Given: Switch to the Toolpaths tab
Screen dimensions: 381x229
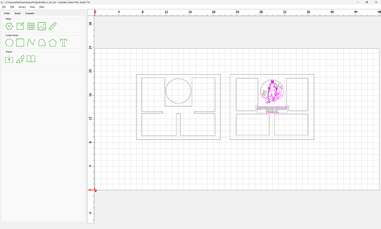Looking at the screenshot, I should [x=29, y=13].
